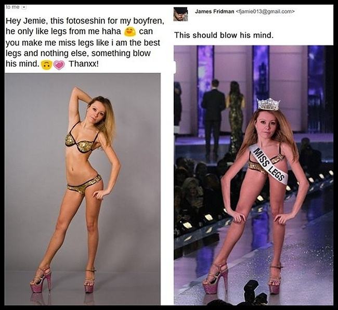Click the sender name James Fridman

tap(214, 11)
